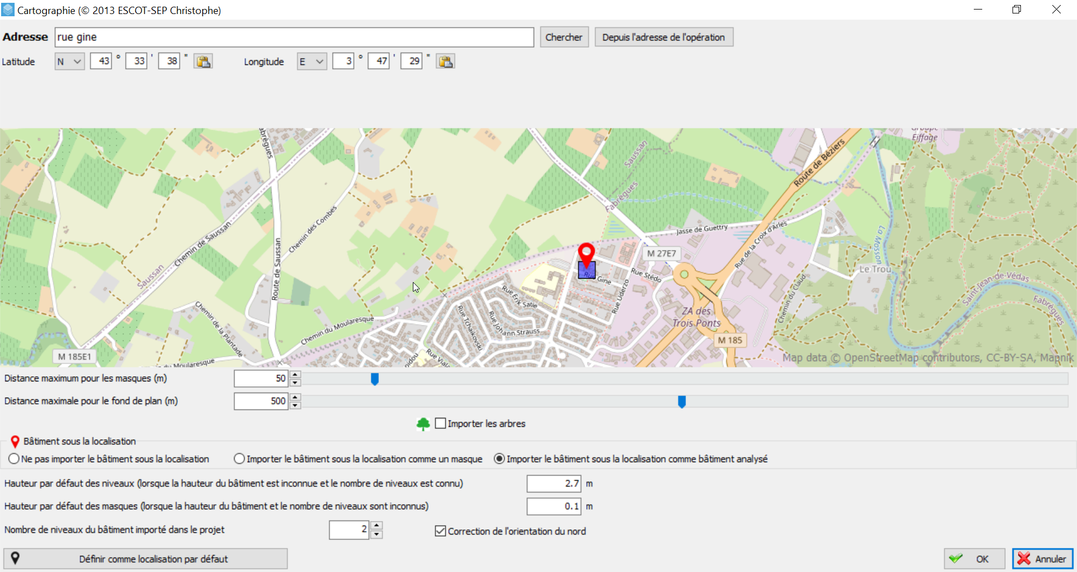1077x572 pixels.
Task: Click fond de plan field showing 500
Action: [x=261, y=401]
